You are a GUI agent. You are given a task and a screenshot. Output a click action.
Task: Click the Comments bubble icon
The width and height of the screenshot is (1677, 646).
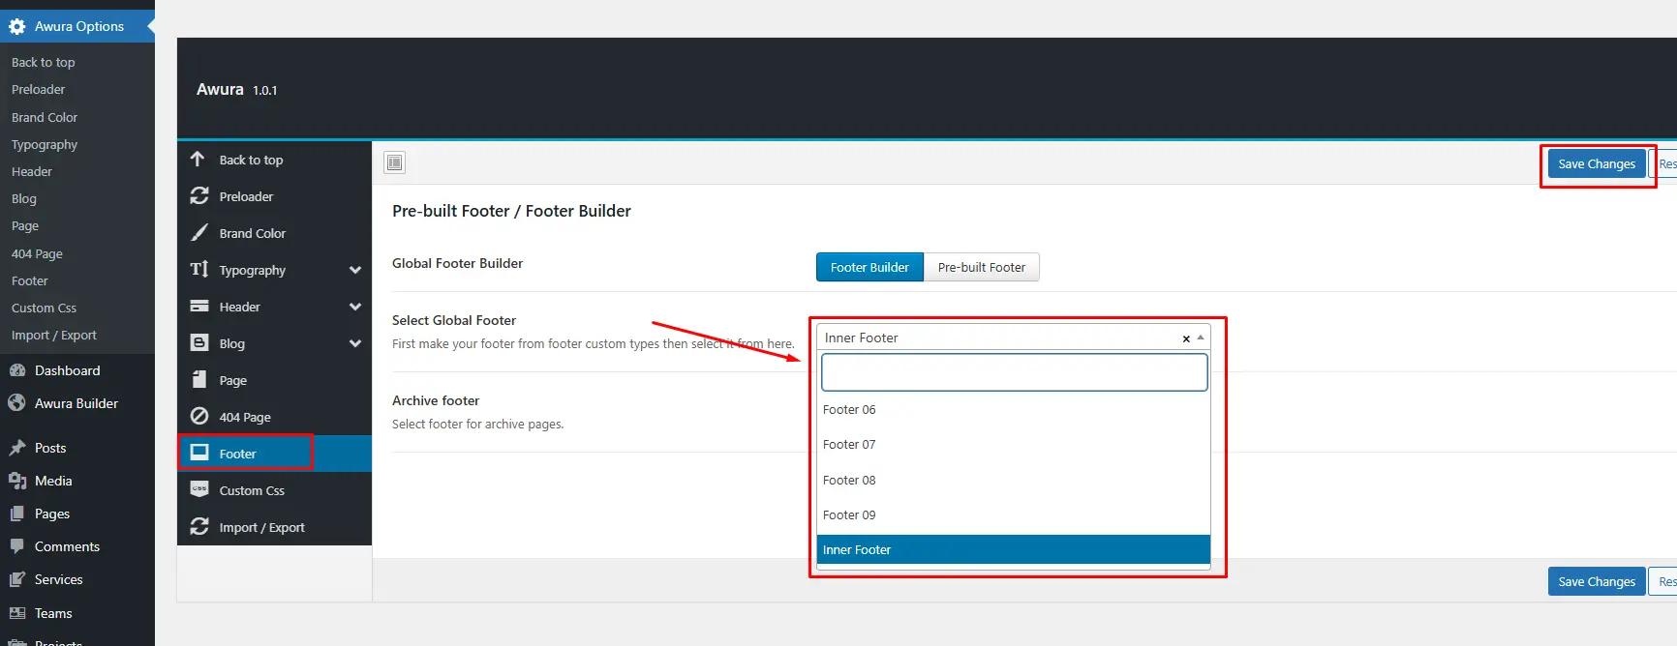[x=16, y=546]
